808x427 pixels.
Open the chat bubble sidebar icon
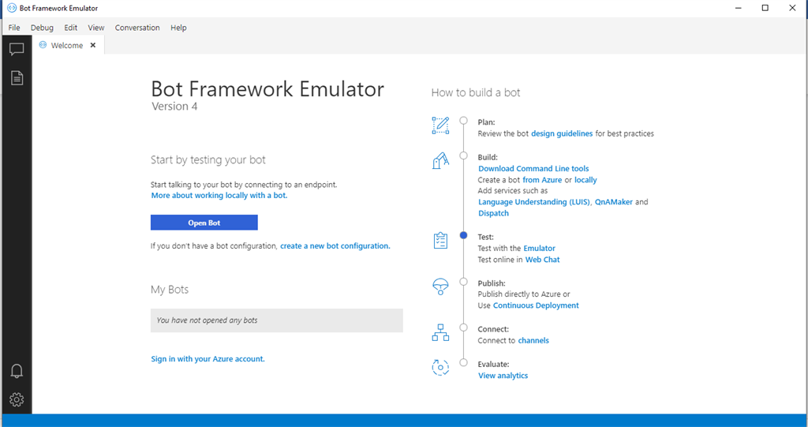(17, 50)
